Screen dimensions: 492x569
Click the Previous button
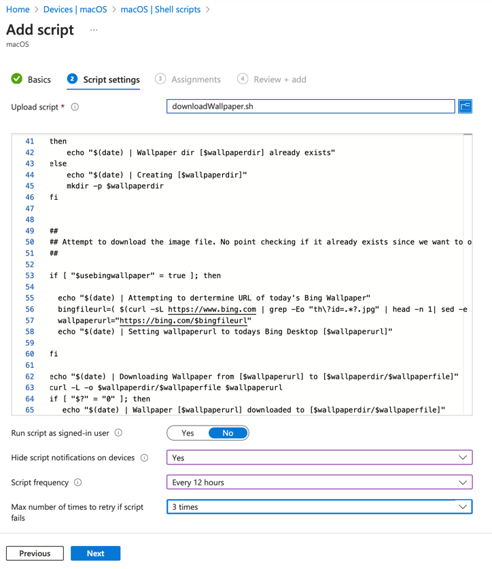35,553
